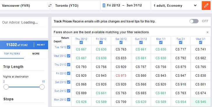The image size is (212, 107).
Task: Click the maximum nights slider handle
Action: click(x=42, y=87)
